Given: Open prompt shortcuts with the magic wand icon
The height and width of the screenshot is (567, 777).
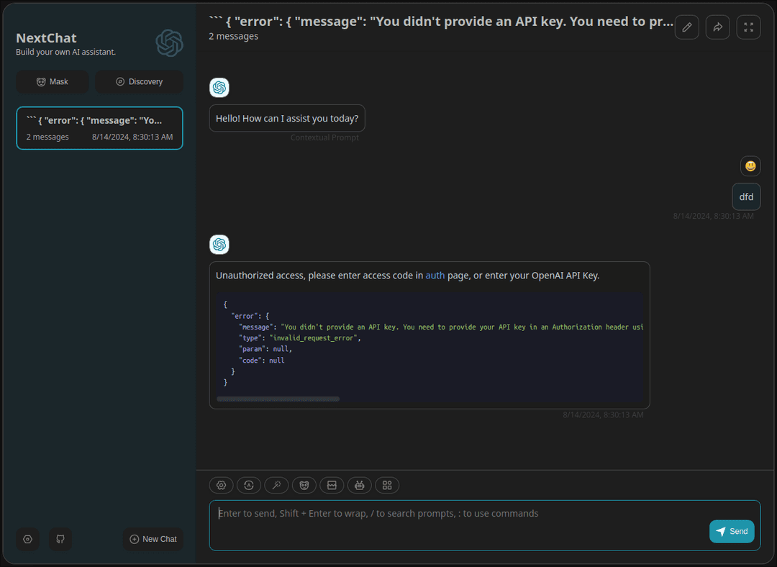Looking at the screenshot, I should [276, 485].
